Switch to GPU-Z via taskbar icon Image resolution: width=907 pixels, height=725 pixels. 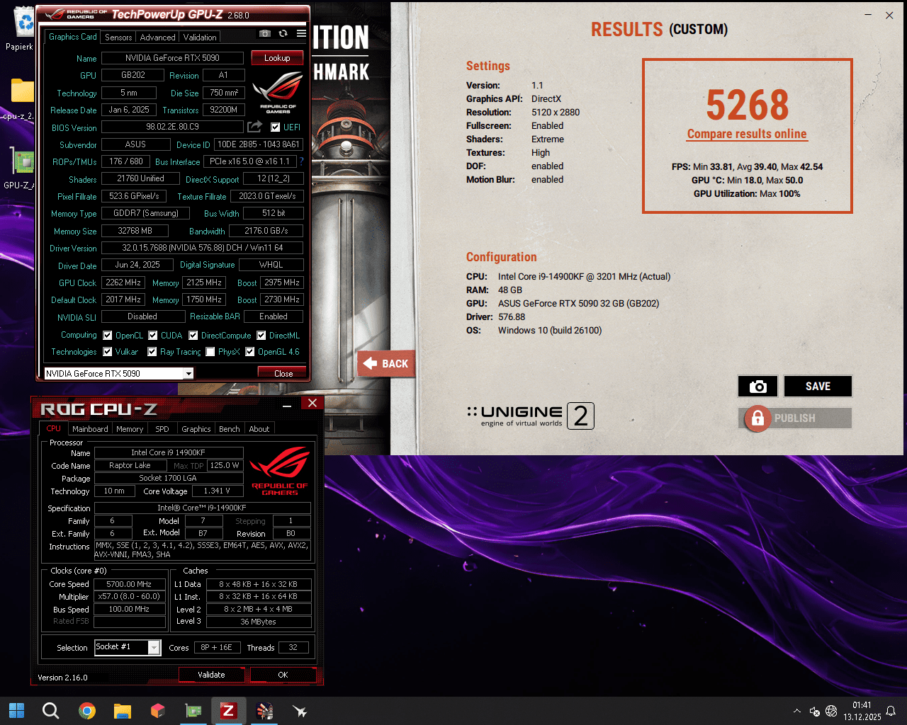tap(193, 710)
